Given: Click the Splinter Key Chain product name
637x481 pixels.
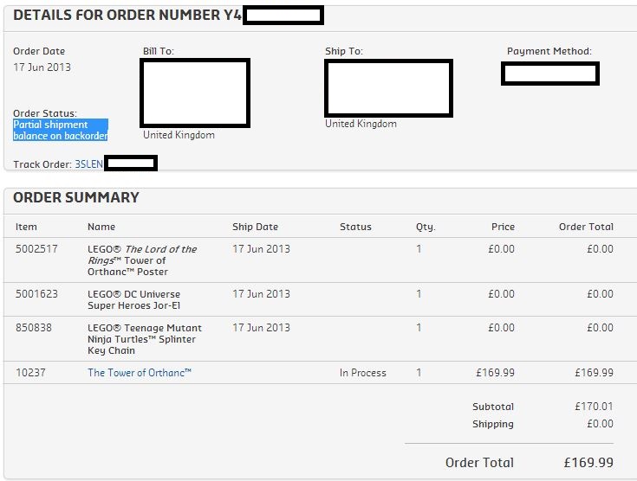Looking at the screenshot, I should tap(144, 339).
